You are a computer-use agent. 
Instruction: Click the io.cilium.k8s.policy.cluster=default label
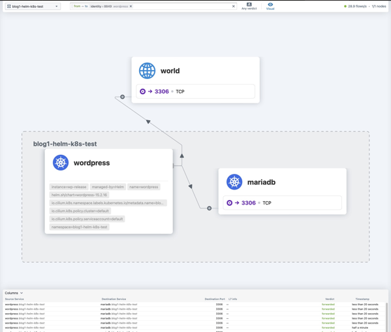coord(80,211)
